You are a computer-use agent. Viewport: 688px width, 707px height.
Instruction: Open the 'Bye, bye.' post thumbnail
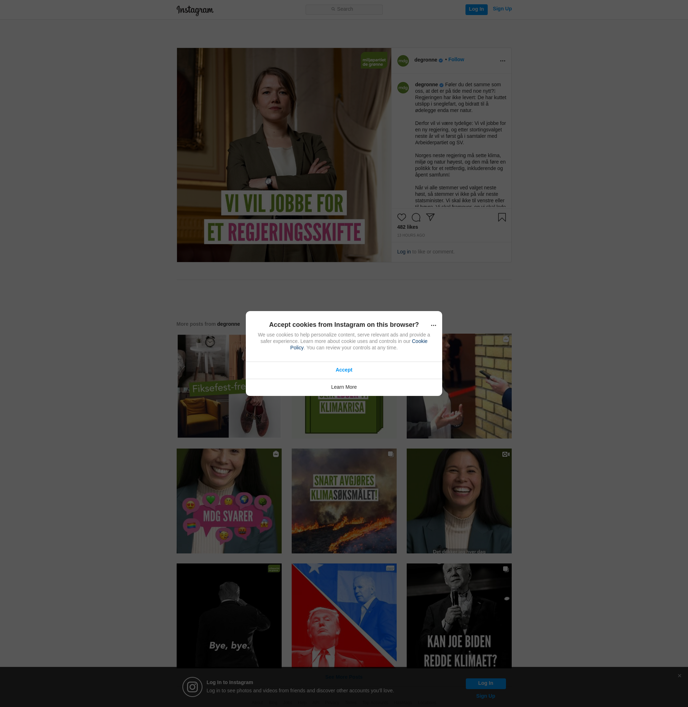point(229,615)
